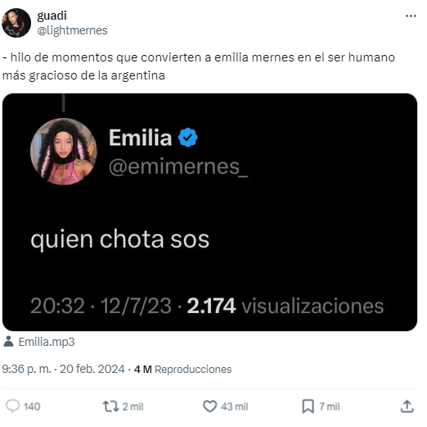Click the reply speech bubble icon
The width and height of the screenshot is (427, 427).
[x=13, y=407]
